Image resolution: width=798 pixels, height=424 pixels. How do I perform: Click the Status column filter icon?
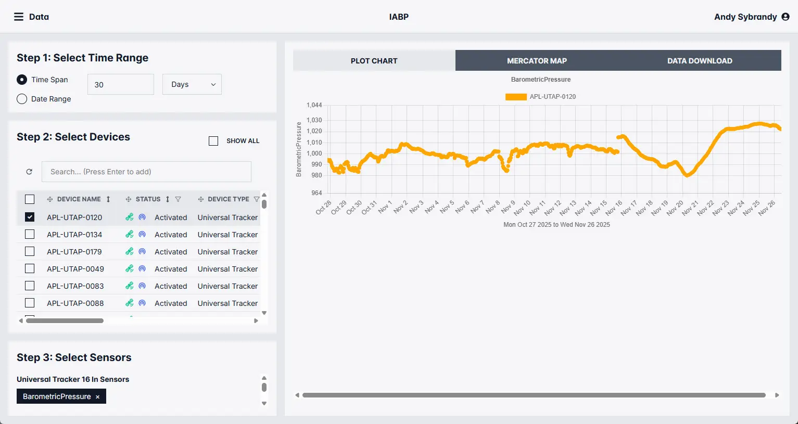click(x=178, y=199)
